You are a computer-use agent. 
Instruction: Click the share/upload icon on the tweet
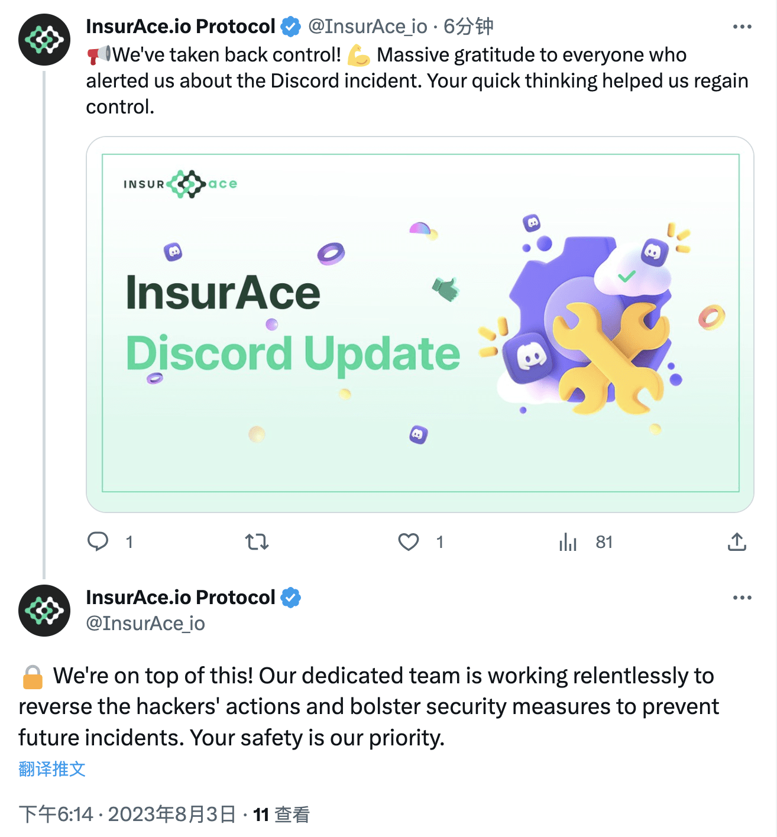coord(737,541)
